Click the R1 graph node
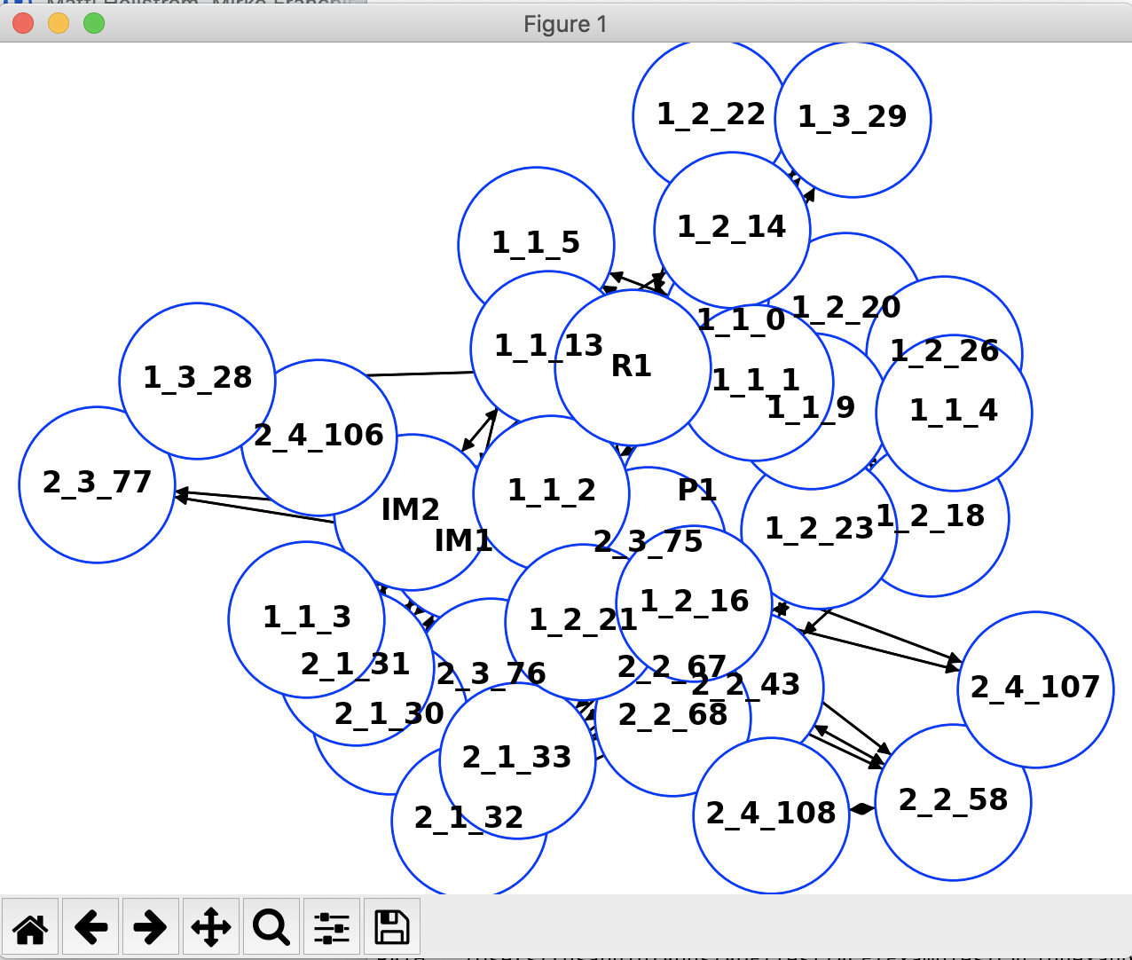 (632, 366)
